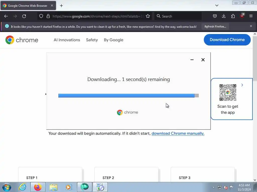Open the tracking protection shield icon
The width and height of the screenshot is (257, 192).
click(x=41, y=16)
